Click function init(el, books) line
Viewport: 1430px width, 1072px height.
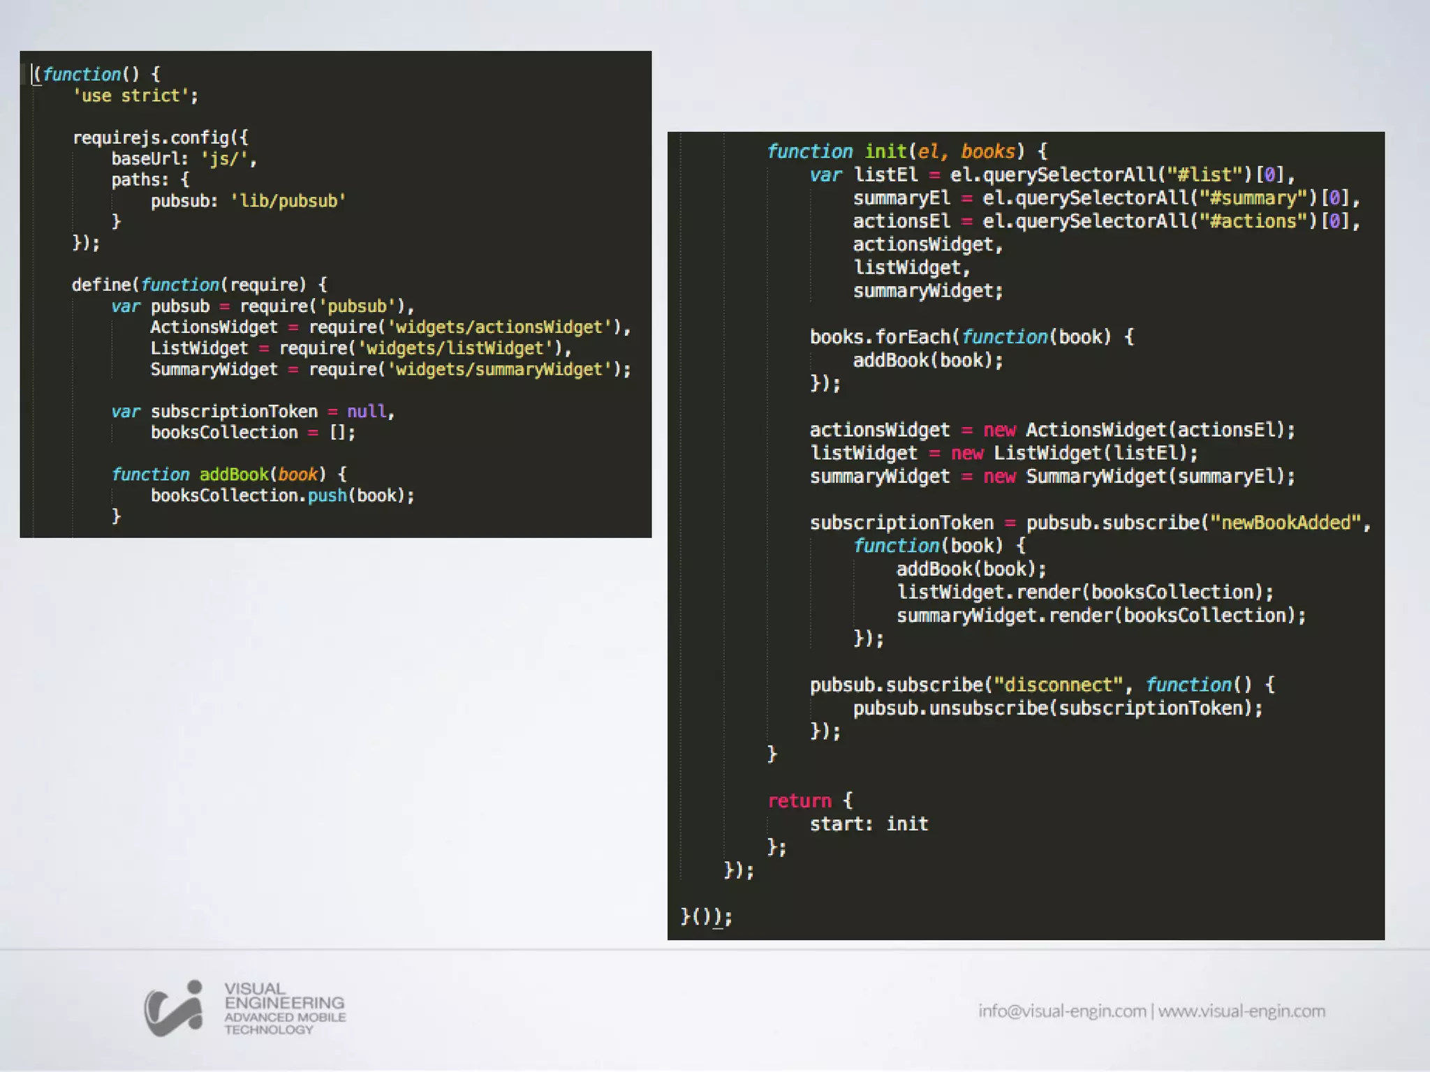[x=908, y=151]
